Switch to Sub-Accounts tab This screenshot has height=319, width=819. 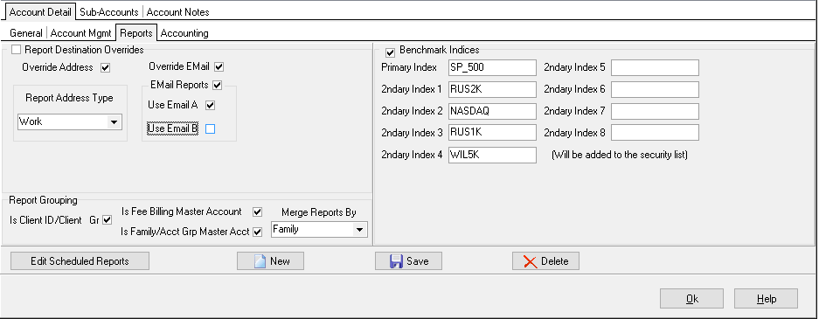coord(109,11)
